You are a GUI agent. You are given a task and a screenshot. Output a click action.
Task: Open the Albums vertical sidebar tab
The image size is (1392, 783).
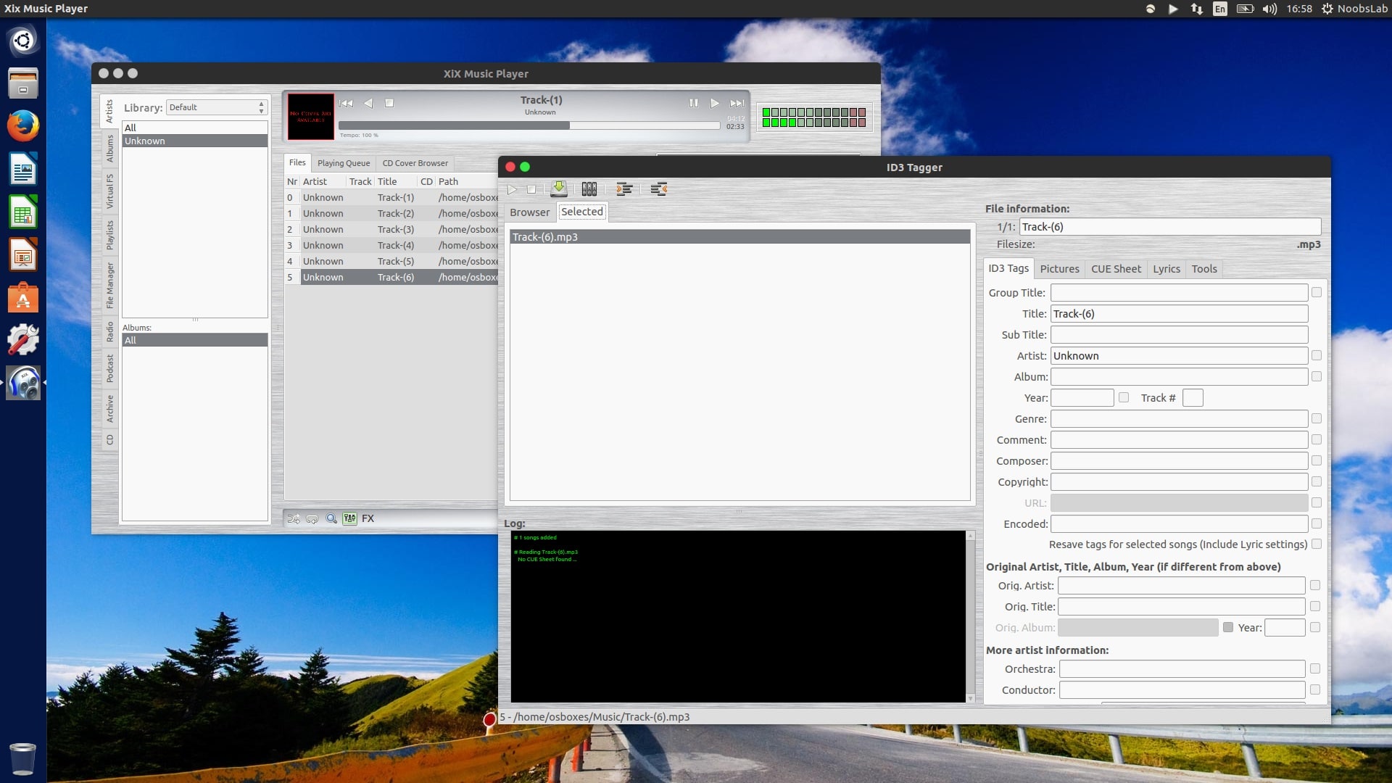coord(110,149)
